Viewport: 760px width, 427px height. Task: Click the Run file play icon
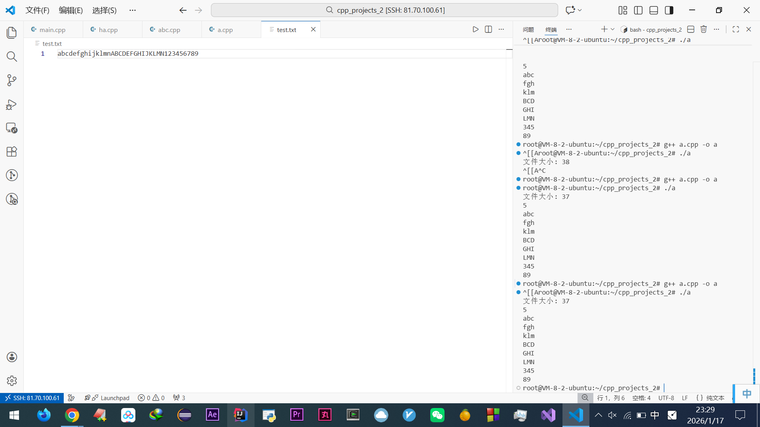coord(475,29)
